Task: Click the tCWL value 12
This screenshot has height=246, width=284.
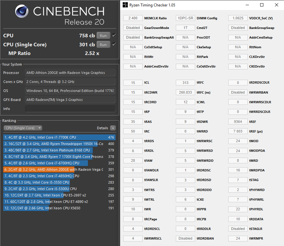Action: [x=185, y=102]
